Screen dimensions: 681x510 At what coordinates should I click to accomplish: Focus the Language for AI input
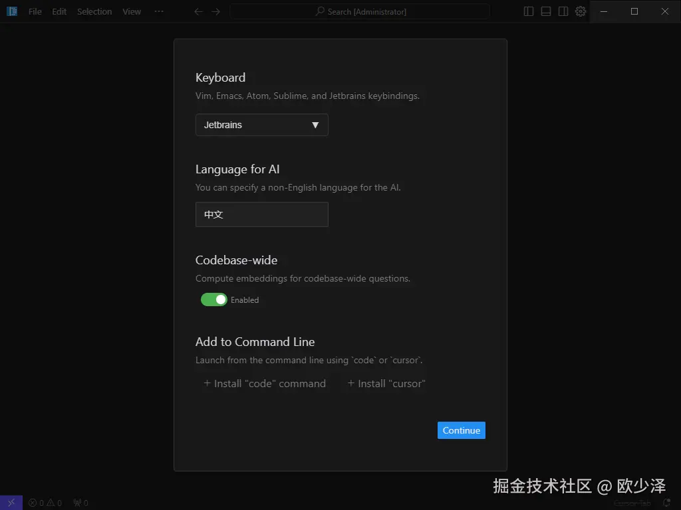pos(262,214)
